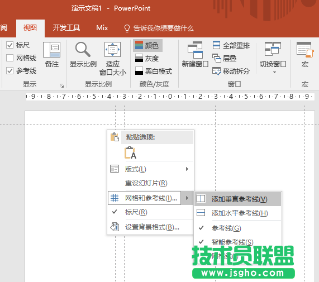The width and height of the screenshot is (319, 282).
Task: Switch to 颜色 color view
Action: click(147, 45)
